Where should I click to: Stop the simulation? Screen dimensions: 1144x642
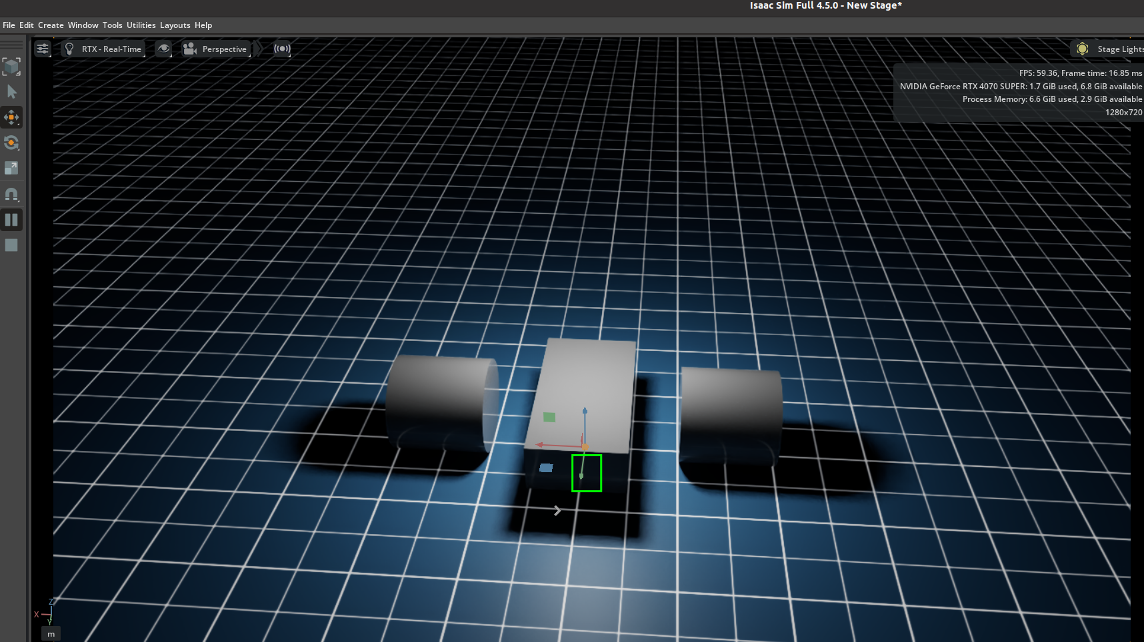point(11,245)
